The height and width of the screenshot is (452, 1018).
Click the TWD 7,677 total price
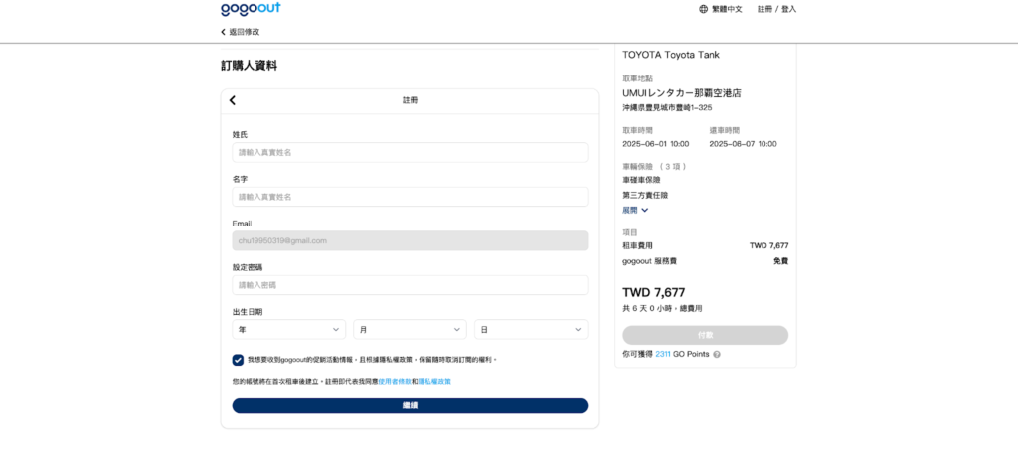654,292
